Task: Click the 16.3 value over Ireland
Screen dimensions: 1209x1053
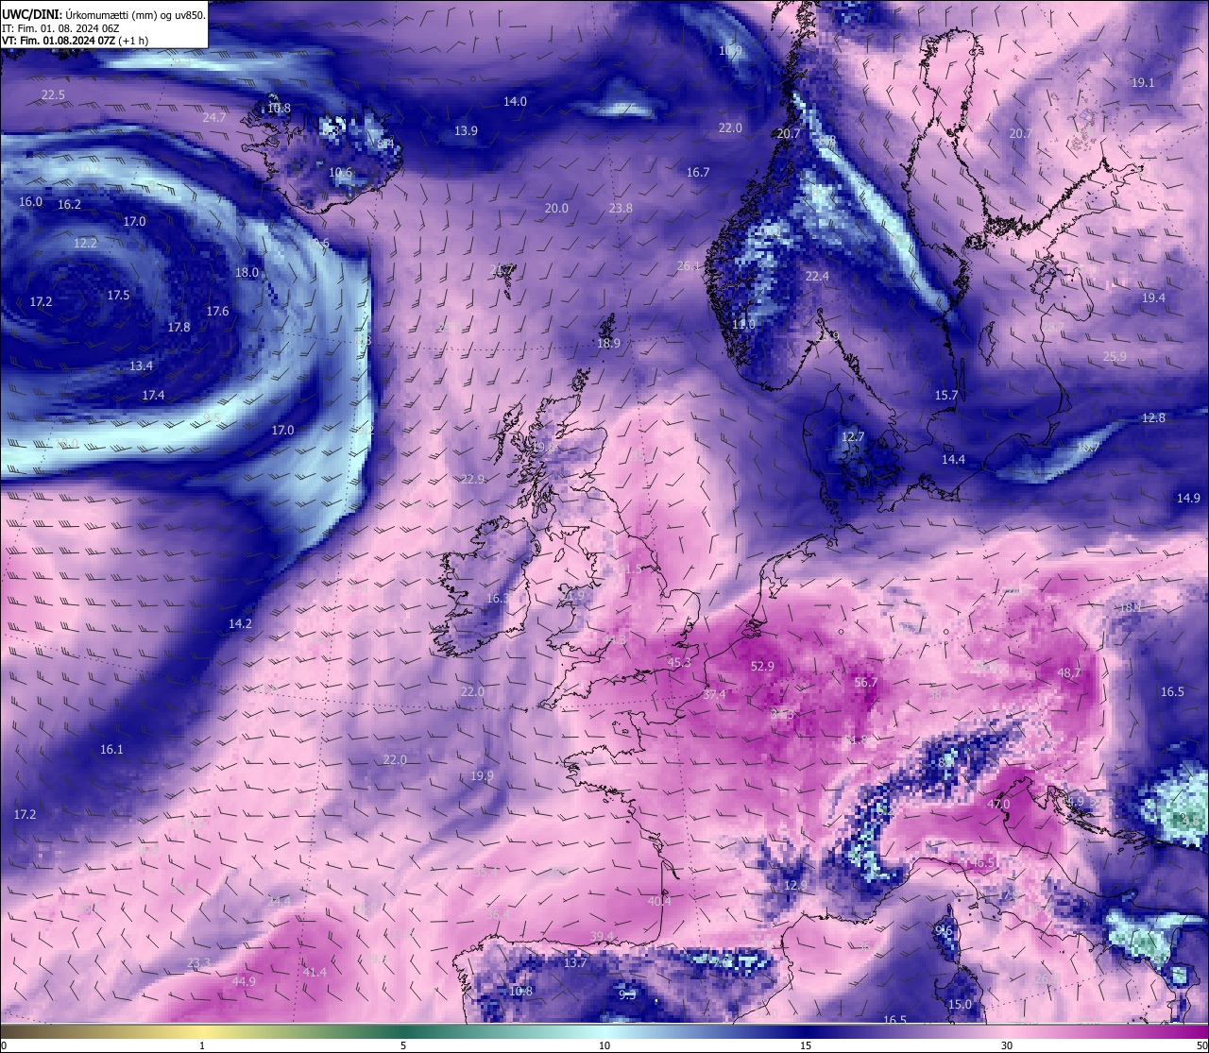Action: pos(498,599)
